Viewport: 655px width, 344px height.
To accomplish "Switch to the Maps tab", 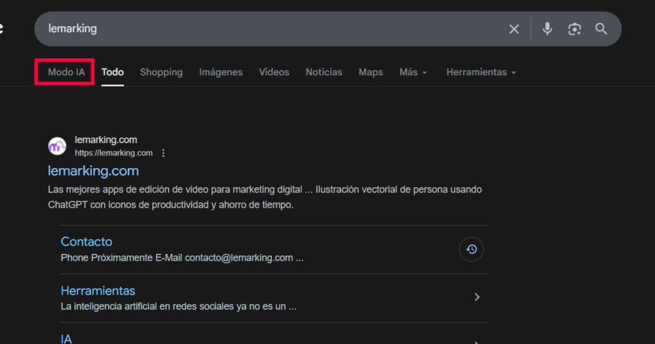I will pyautogui.click(x=370, y=72).
